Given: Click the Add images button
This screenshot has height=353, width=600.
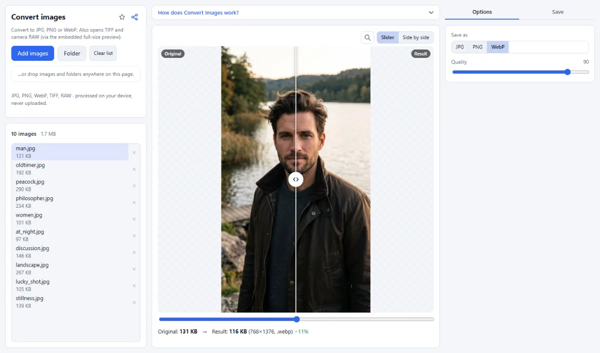Looking at the screenshot, I should (x=32, y=53).
